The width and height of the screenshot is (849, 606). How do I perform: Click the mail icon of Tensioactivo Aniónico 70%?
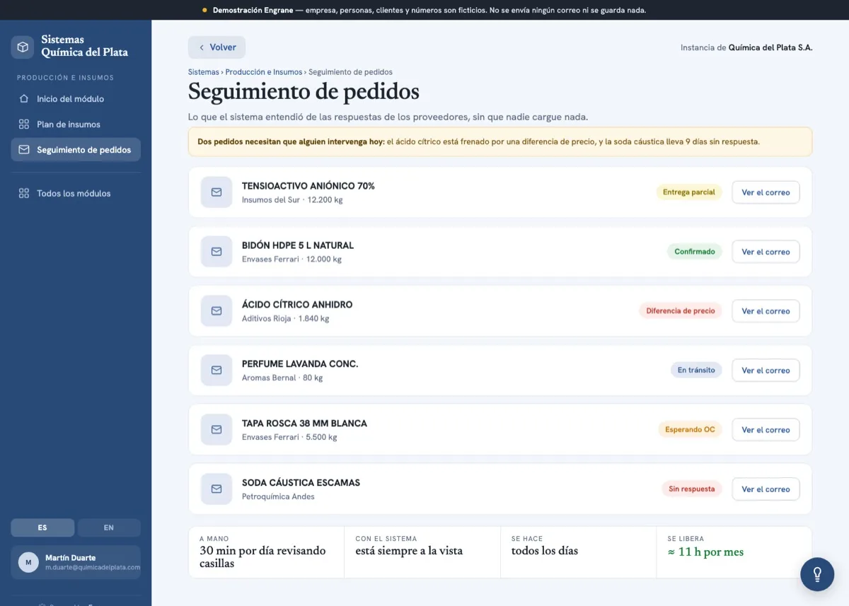pos(216,192)
